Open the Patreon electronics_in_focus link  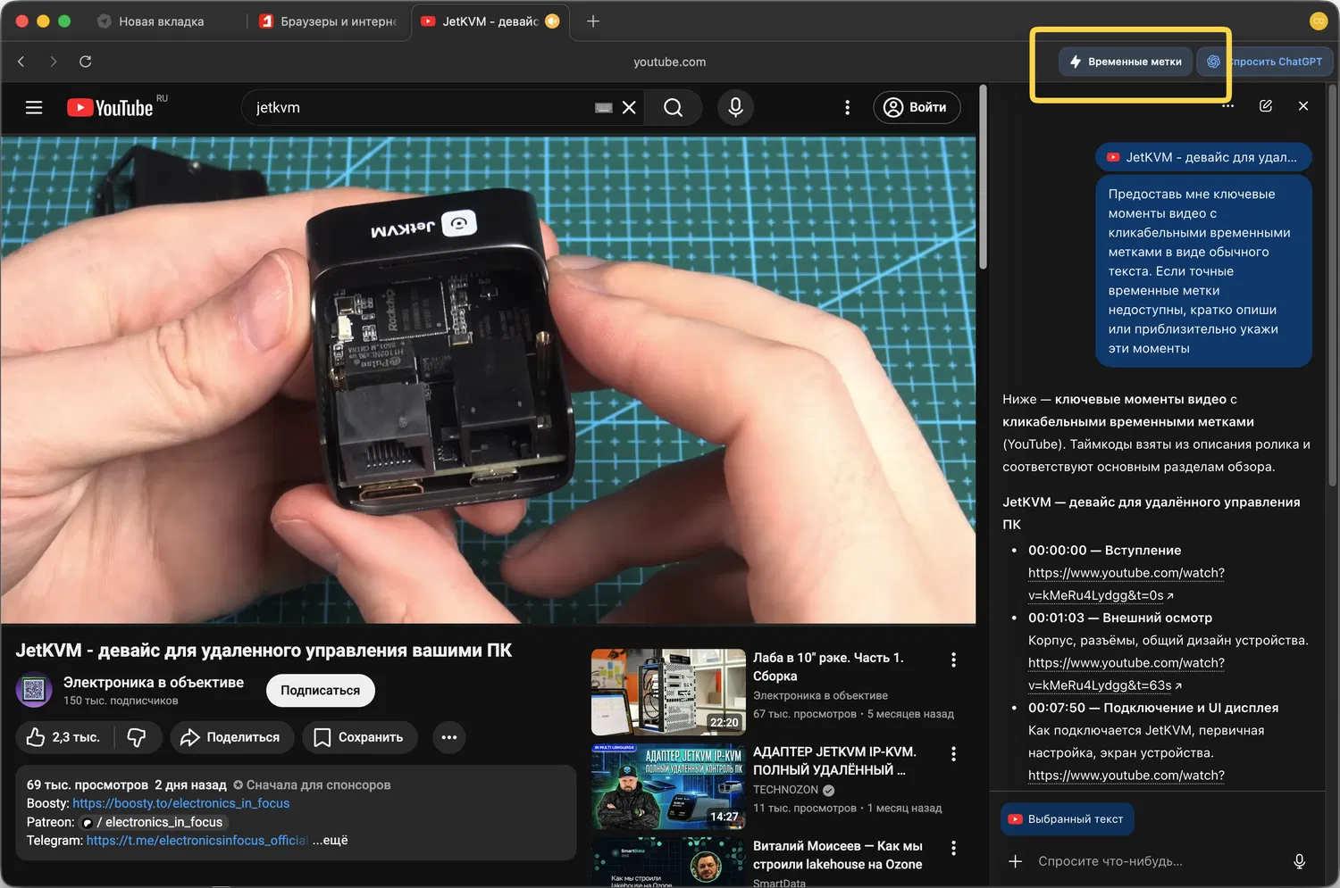153,822
